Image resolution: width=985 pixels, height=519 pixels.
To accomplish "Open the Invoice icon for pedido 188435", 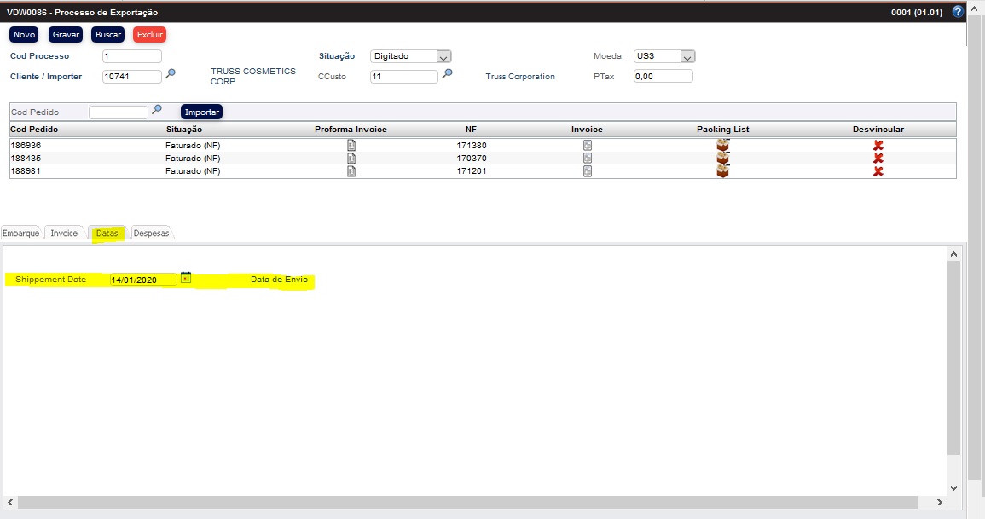I will (586, 158).
